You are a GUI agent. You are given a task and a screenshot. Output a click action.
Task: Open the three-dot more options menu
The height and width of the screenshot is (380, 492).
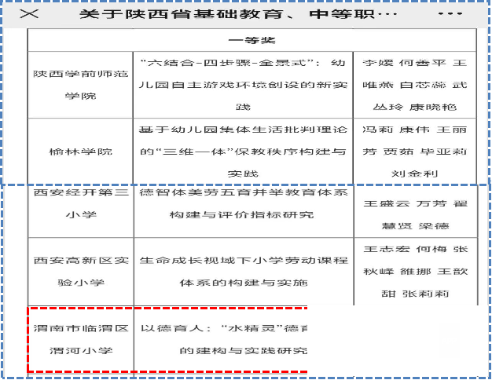click(x=450, y=14)
